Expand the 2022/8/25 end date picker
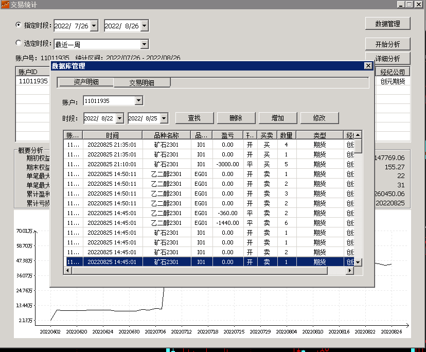Image resolution: width=426 pixels, height=352 pixels. [164, 118]
